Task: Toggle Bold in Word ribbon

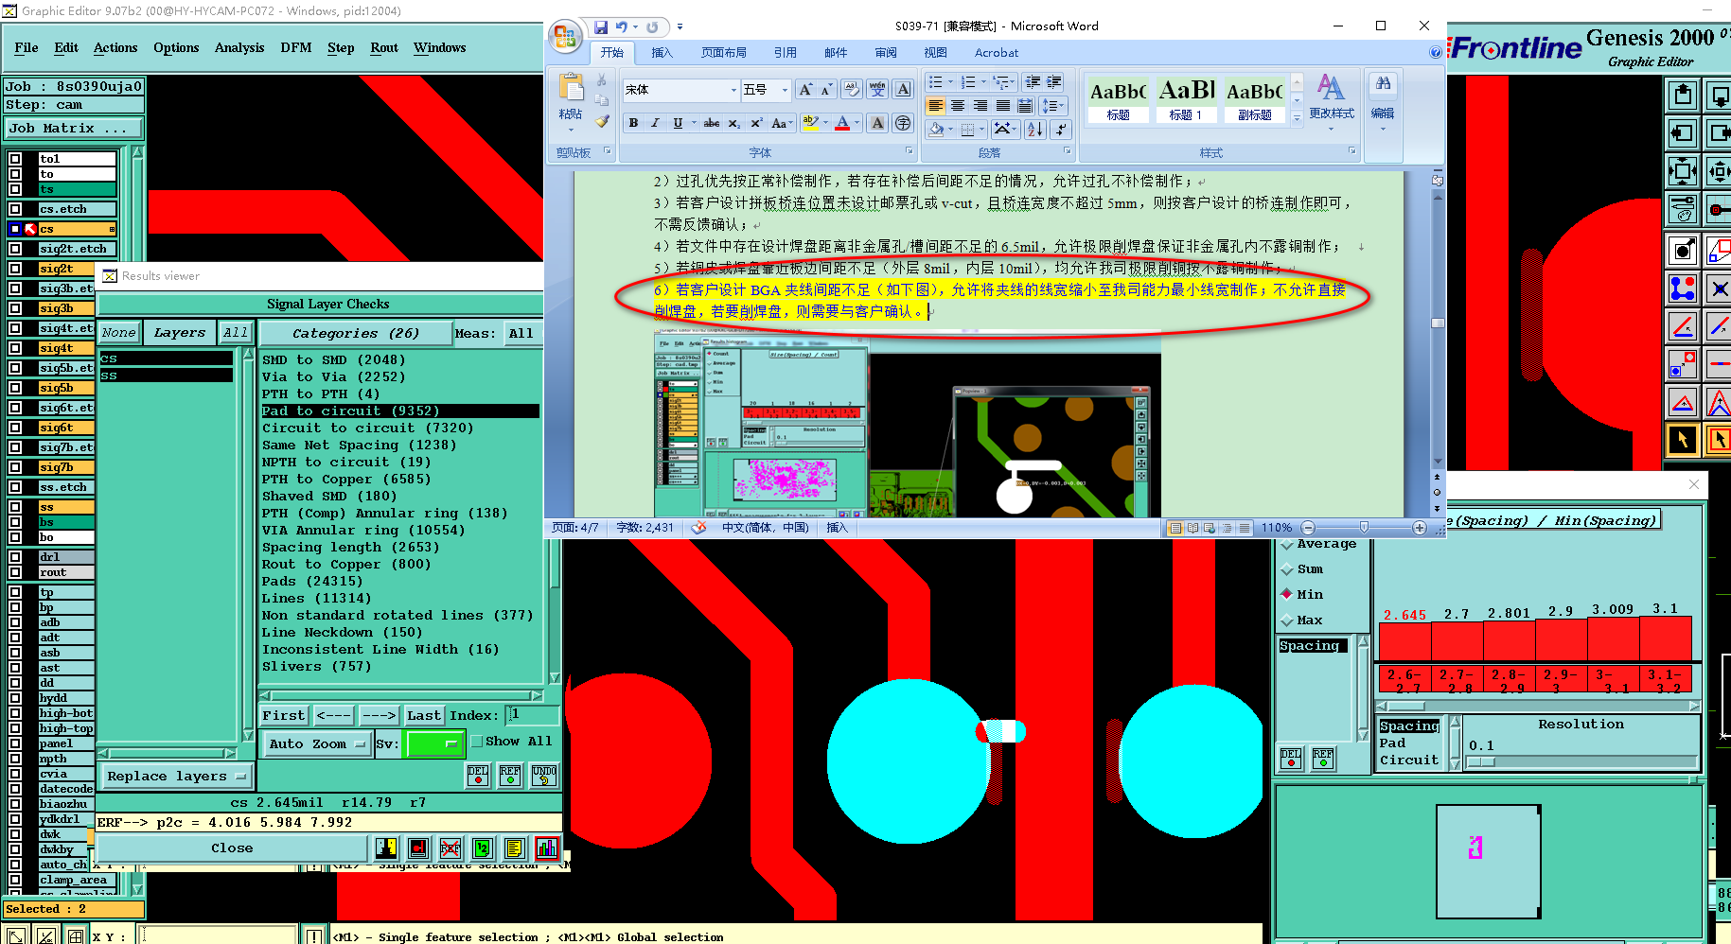Action: coord(633,123)
